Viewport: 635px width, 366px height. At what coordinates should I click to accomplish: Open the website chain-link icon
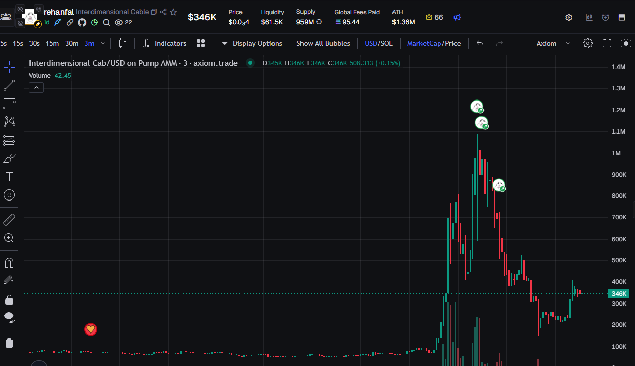(x=70, y=22)
